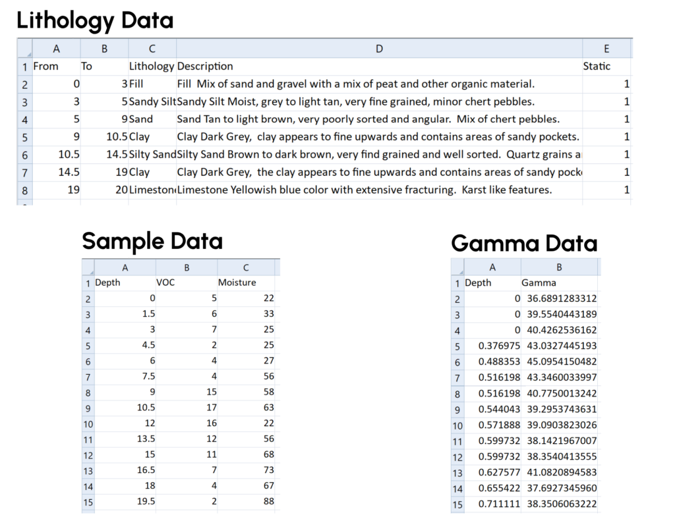Select the gamma value 36.6891283312 cell

559,298
